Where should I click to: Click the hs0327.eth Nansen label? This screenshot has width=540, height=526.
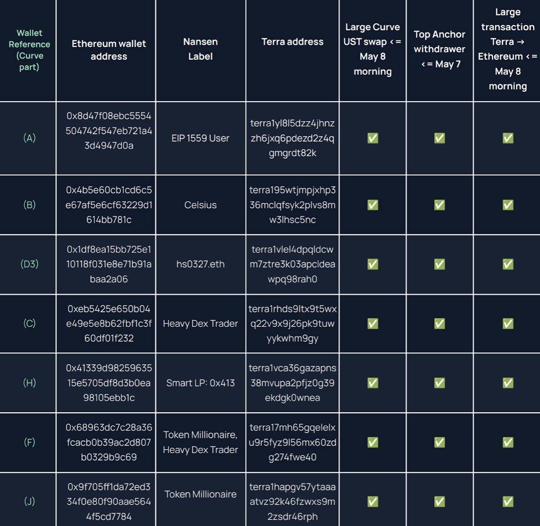(x=200, y=264)
